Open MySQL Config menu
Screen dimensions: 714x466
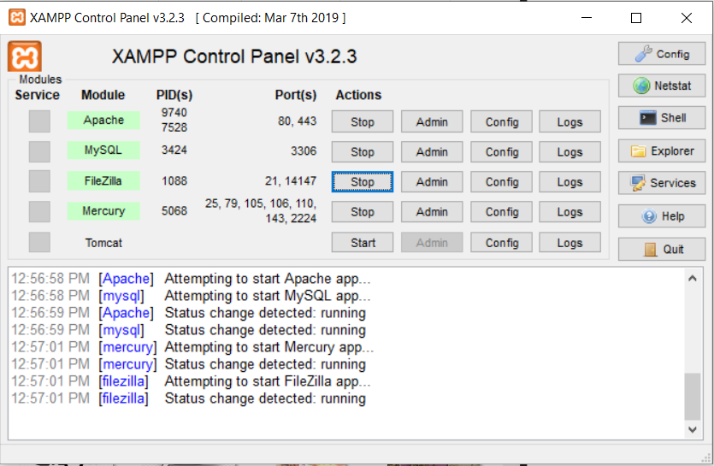[x=501, y=151]
